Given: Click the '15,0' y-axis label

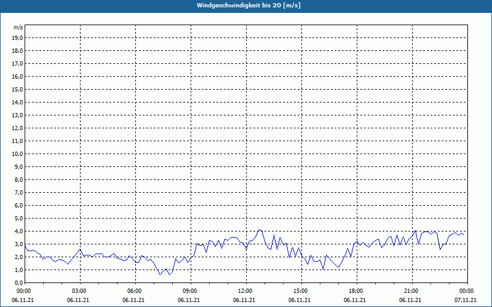Looking at the screenshot, I should point(18,89).
